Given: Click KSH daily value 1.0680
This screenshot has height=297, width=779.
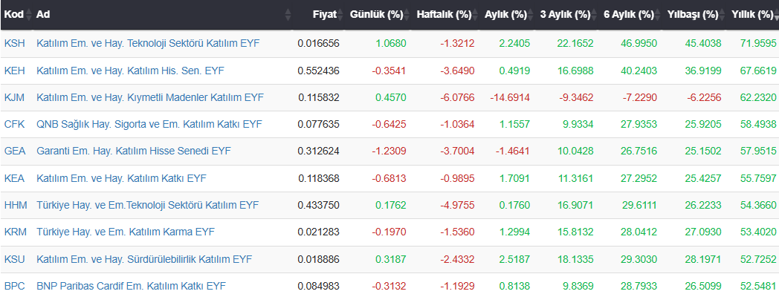Looking at the screenshot, I should tap(392, 44).
